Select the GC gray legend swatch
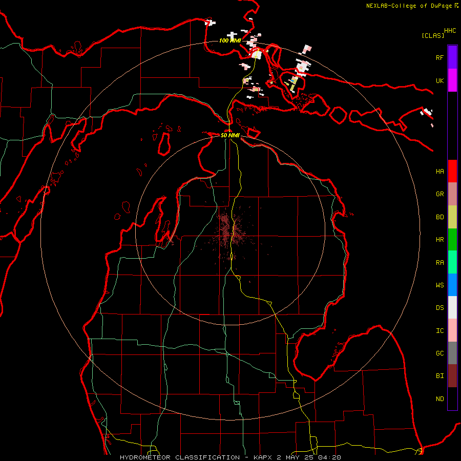Image resolution: width=461 pixels, height=461 pixels. 452,353
